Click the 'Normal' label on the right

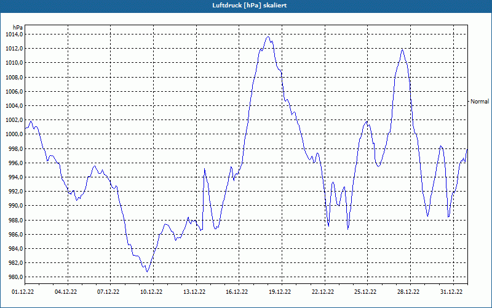[480, 102]
